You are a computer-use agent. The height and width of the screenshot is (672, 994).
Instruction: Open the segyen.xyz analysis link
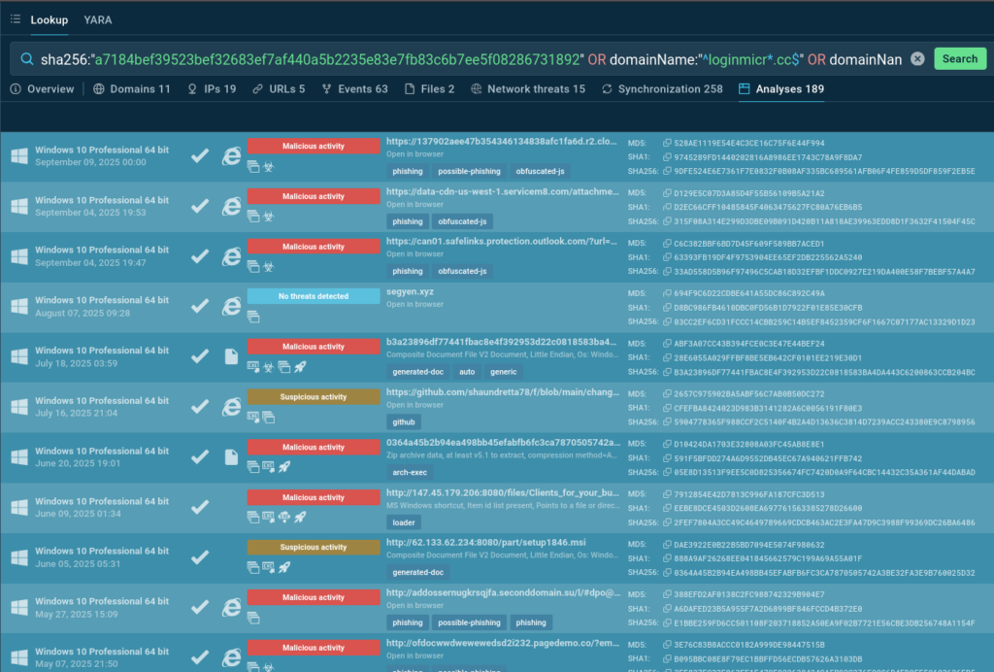point(411,291)
